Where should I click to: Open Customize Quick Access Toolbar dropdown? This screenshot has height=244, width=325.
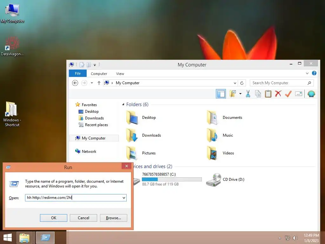point(95,65)
